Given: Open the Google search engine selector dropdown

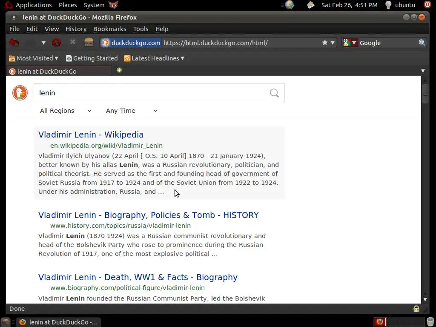Looking at the screenshot, I should (x=350, y=43).
